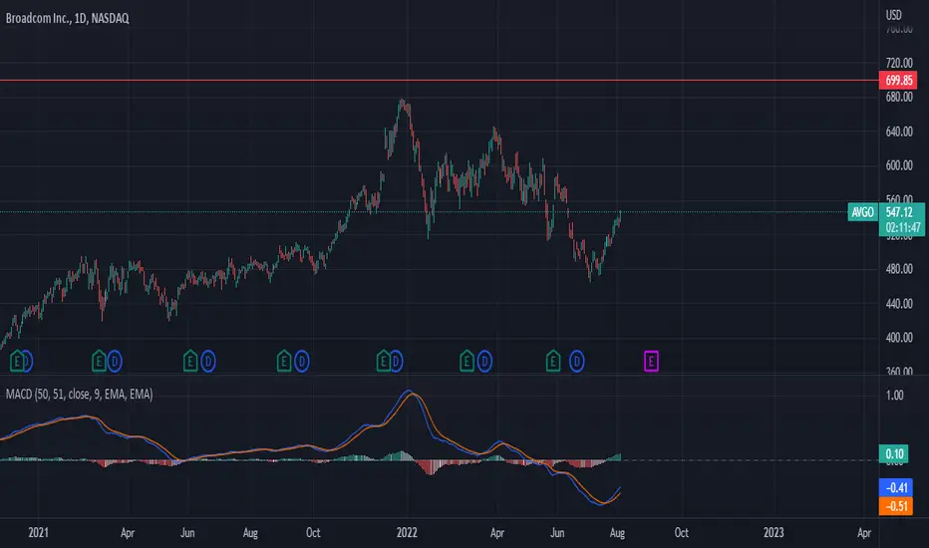Click the Aug 2022 time axis label

[x=617, y=533]
